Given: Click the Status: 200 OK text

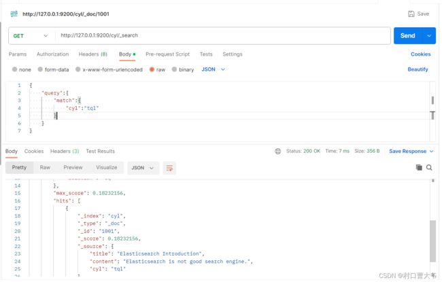Looking at the screenshot, I should 303,151.
